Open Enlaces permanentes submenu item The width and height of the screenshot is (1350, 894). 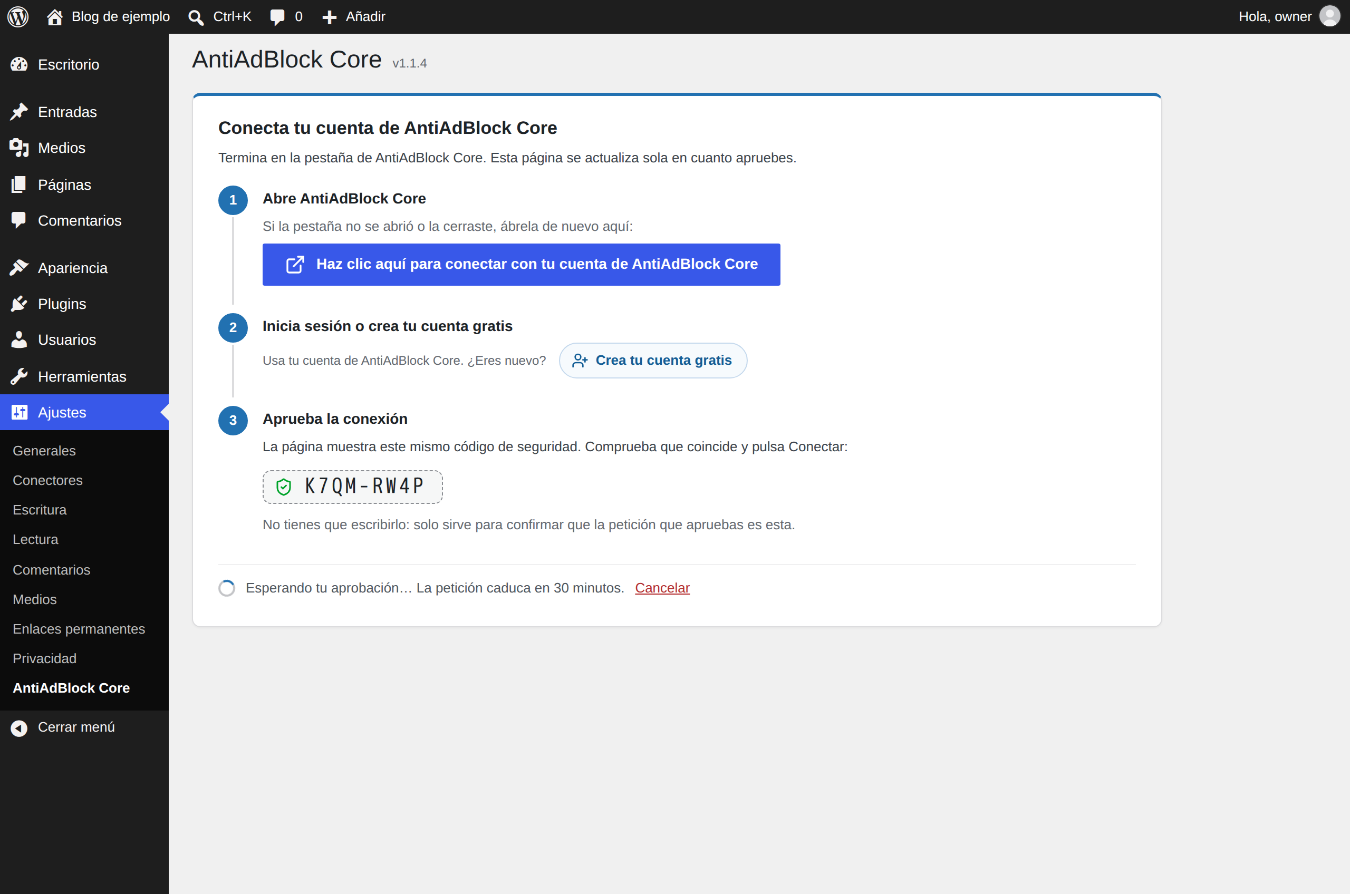[79, 629]
